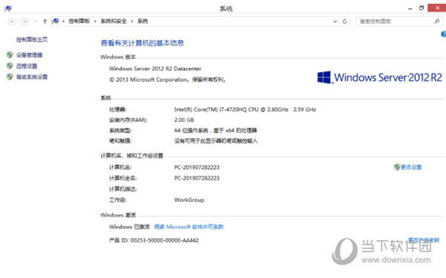Expand chevron after 系统和安全 breadcrumb
This screenshot has height=278, width=446.
point(132,22)
